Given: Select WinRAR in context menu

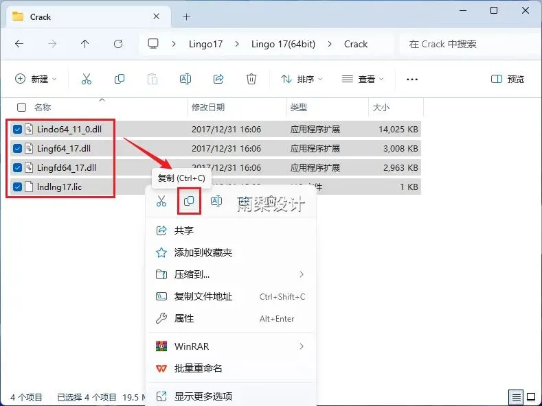Looking at the screenshot, I should pyautogui.click(x=231, y=346).
